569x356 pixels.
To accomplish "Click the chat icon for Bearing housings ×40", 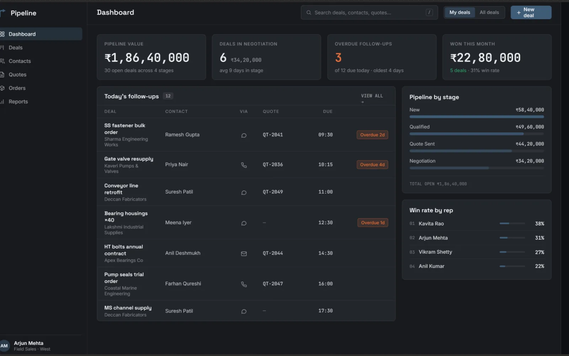I will pos(244,223).
